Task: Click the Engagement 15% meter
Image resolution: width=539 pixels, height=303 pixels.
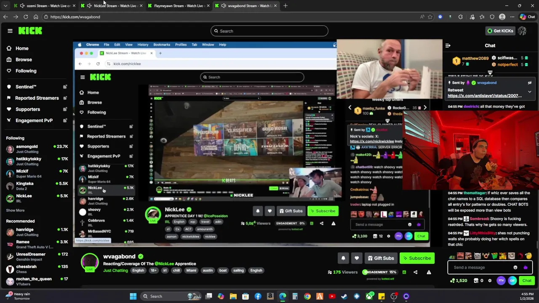Action: coord(379,272)
